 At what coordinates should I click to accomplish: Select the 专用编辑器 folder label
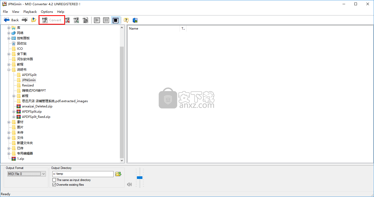[25, 154]
